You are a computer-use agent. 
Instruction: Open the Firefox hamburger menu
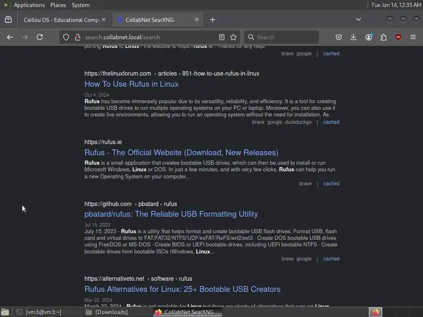(x=413, y=37)
